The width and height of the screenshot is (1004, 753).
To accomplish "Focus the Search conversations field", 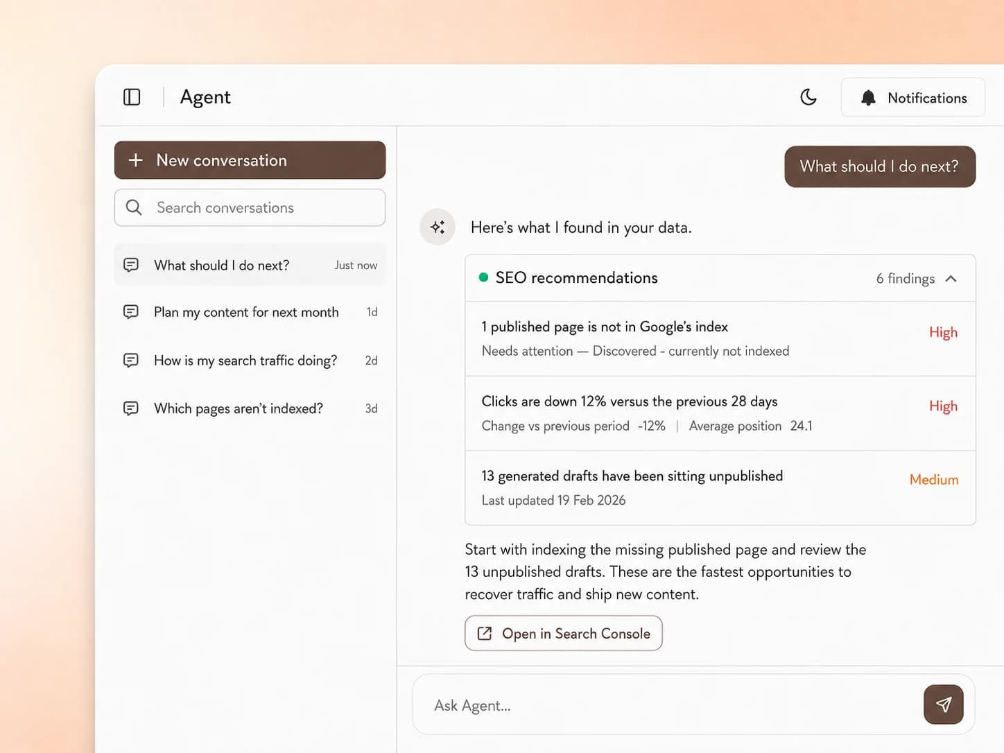I will point(250,207).
